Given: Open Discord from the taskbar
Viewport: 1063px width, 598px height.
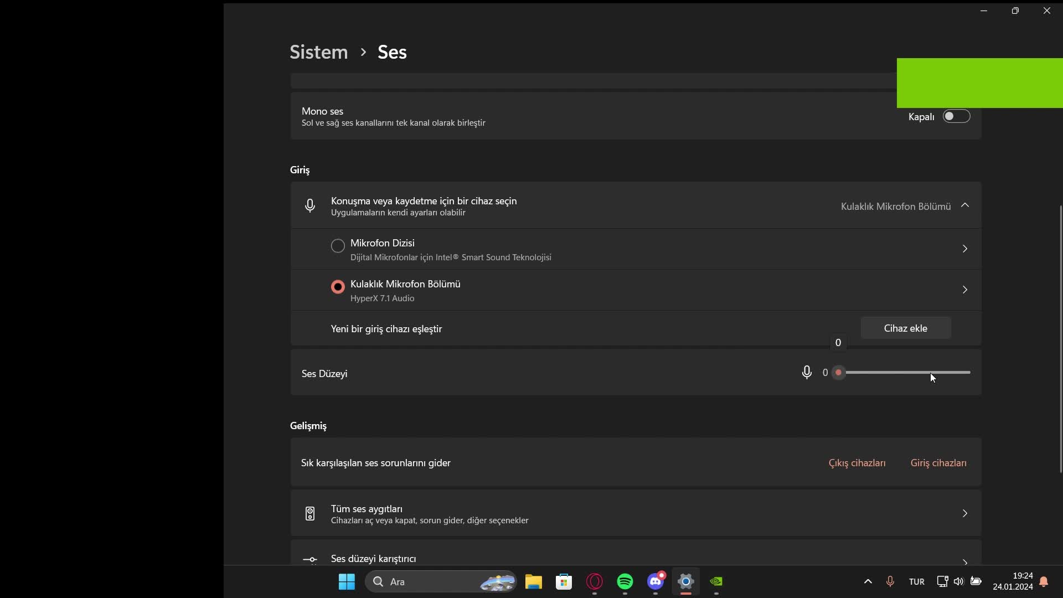Looking at the screenshot, I should click(x=656, y=581).
